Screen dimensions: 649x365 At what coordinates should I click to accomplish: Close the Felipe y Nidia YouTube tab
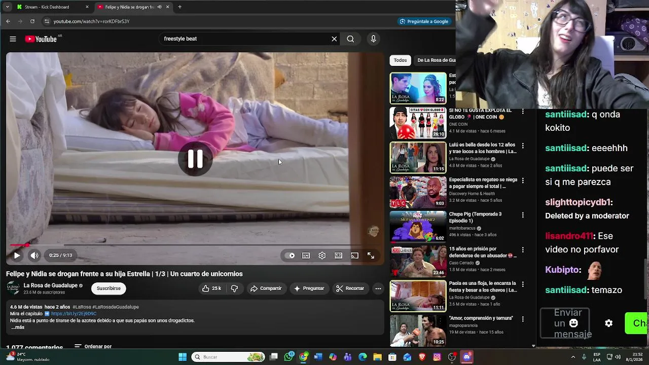click(x=167, y=7)
